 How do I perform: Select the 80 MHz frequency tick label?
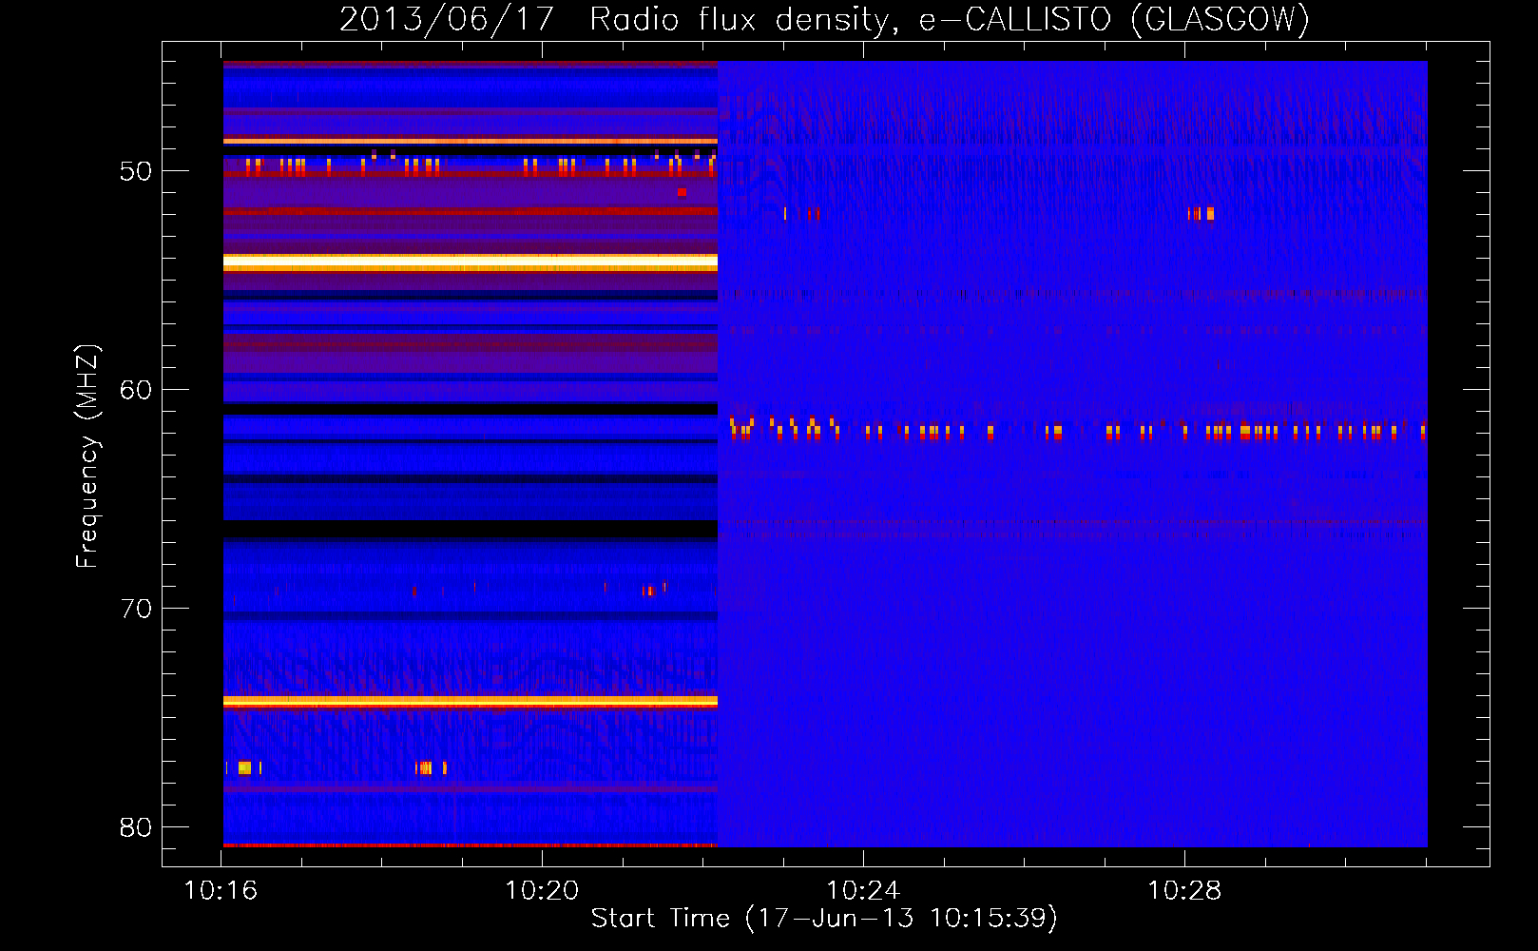(x=136, y=827)
